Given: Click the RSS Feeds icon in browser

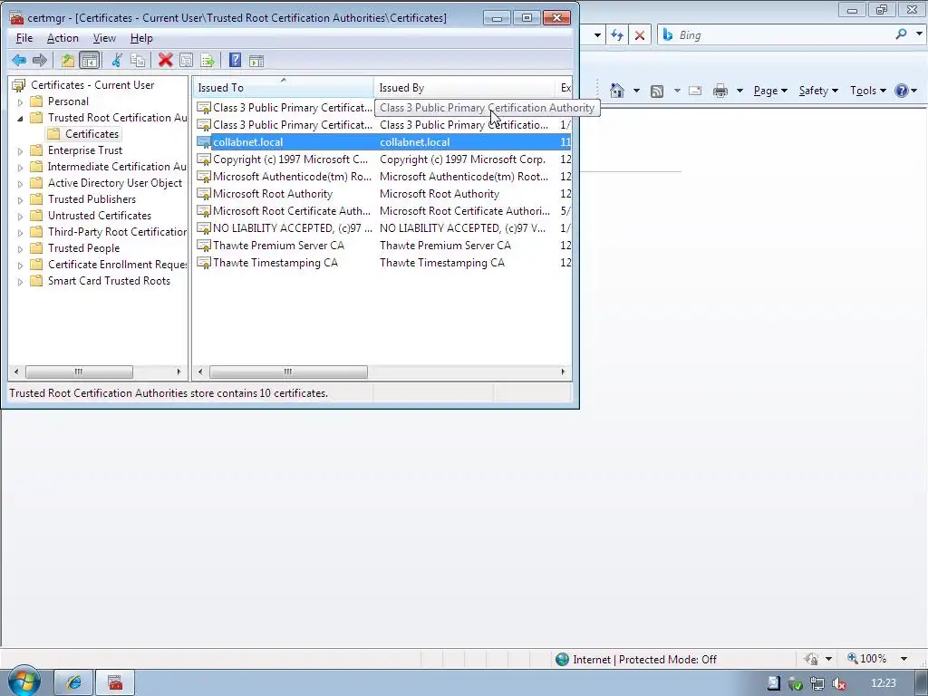Looking at the screenshot, I should (657, 92).
